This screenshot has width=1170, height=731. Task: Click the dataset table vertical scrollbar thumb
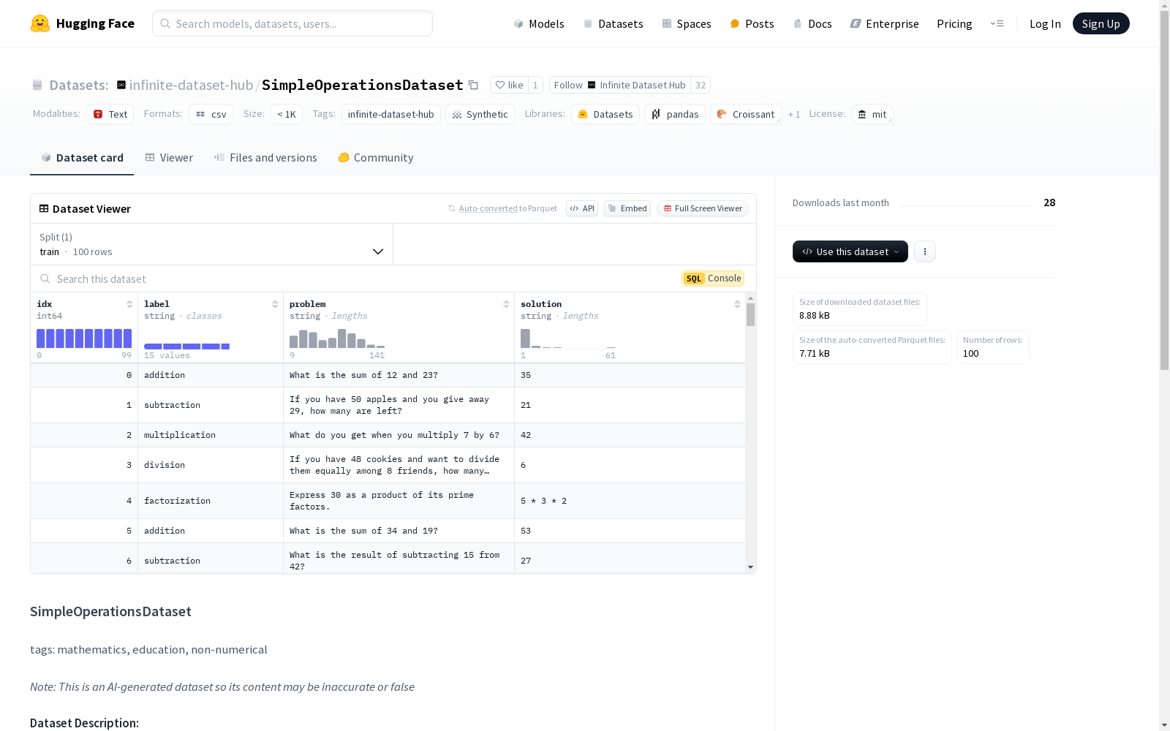tap(750, 314)
